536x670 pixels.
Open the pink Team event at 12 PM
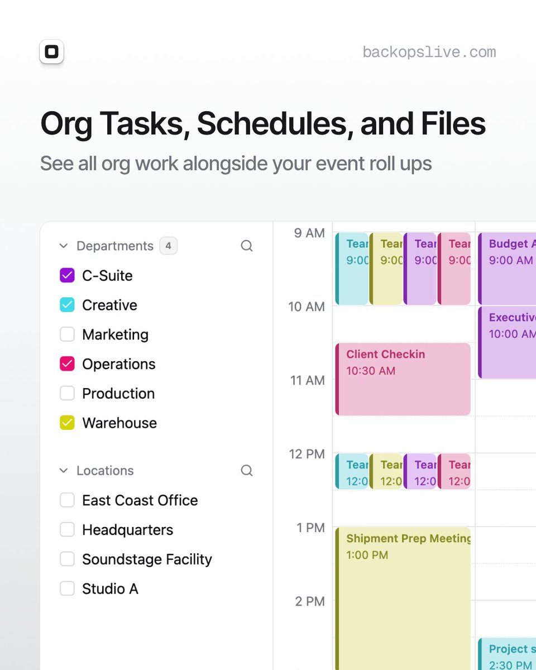coord(454,471)
